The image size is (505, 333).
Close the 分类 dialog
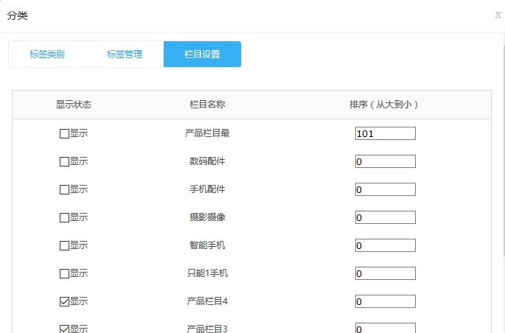click(x=498, y=15)
